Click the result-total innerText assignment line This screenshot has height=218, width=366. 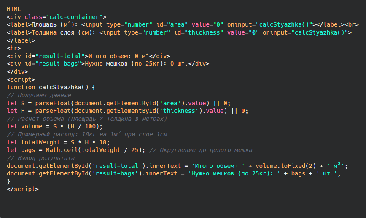tap(177, 166)
